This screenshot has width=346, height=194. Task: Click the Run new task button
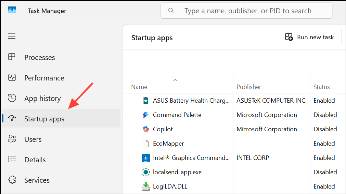[x=309, y=37]
